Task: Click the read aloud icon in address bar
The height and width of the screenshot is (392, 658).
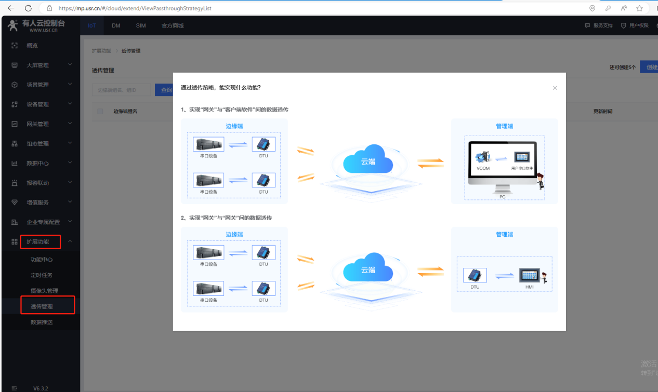Action: [624, 8]
